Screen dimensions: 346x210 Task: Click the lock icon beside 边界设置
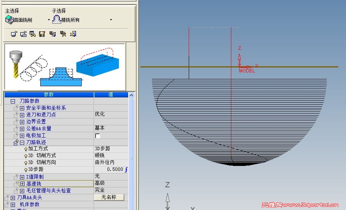point(16,121)
